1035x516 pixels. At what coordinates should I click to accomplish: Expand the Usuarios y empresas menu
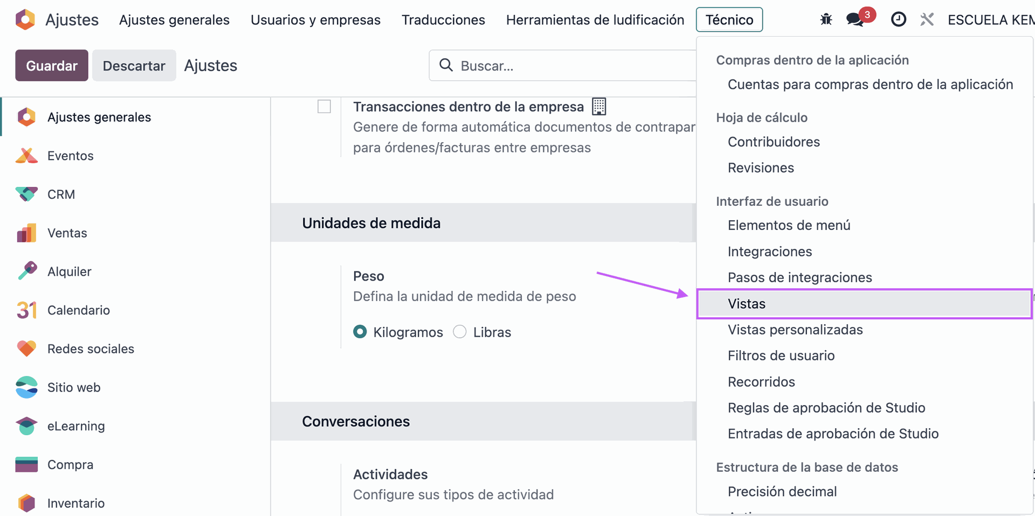315,20
